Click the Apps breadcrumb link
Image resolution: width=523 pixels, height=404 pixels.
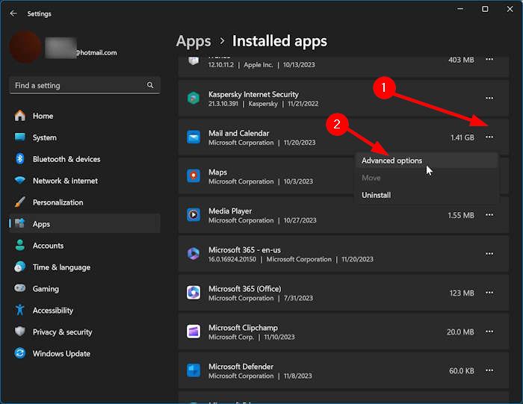[194, 42]
